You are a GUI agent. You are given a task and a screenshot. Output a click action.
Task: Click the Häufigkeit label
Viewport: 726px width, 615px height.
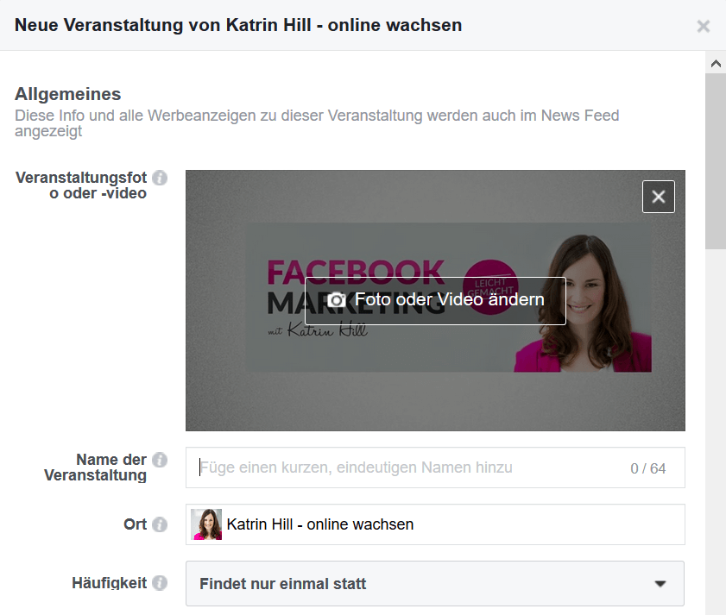(x=110, y=583)
